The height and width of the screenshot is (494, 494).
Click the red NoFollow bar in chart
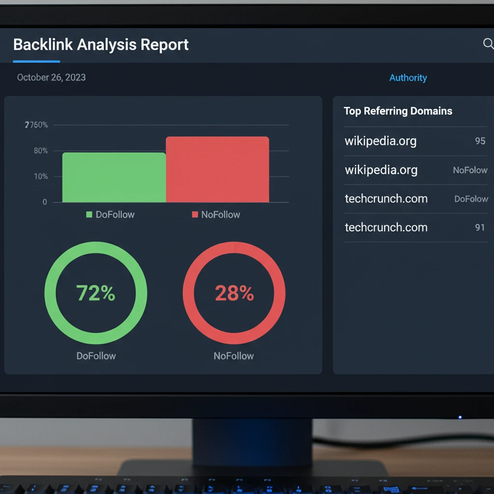(x=218, y=169)
